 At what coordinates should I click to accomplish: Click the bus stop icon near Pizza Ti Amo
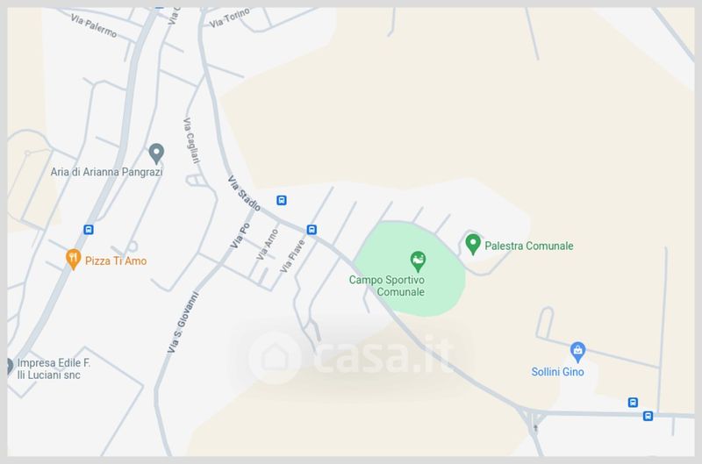[x=89, y=230]
